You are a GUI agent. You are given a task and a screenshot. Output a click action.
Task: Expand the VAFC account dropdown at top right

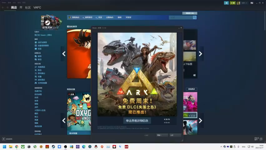244,3
